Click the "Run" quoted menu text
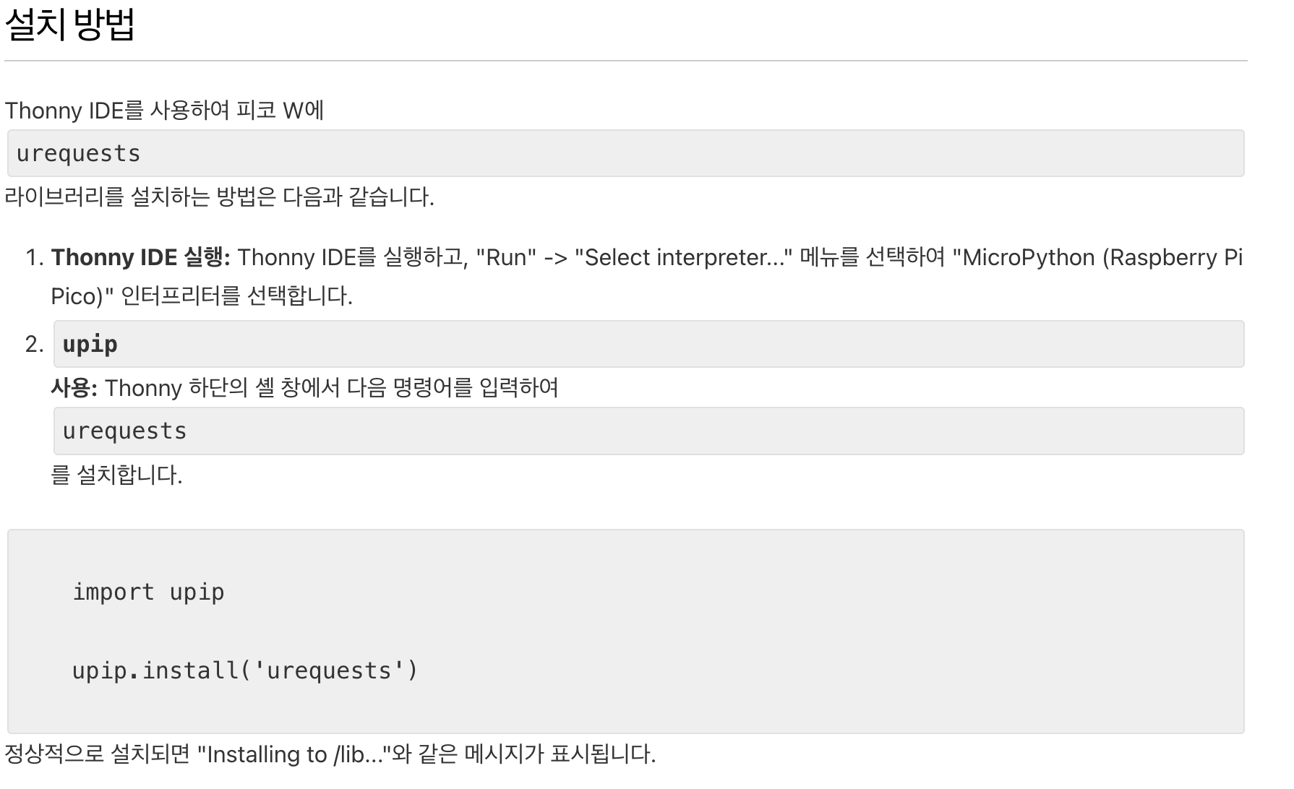The height and width of the screenshot is (789, 1294). point(506,257)
